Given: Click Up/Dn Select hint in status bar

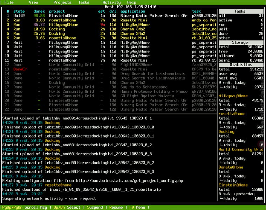Looking at the screenshot, I should (67, 207).
